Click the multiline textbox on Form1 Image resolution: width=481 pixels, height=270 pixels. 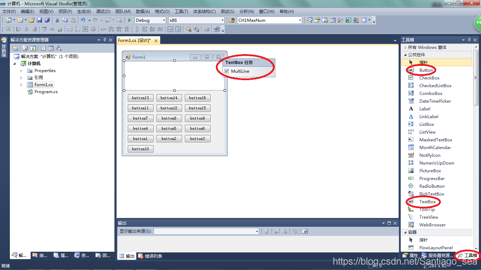pos(174,76)
